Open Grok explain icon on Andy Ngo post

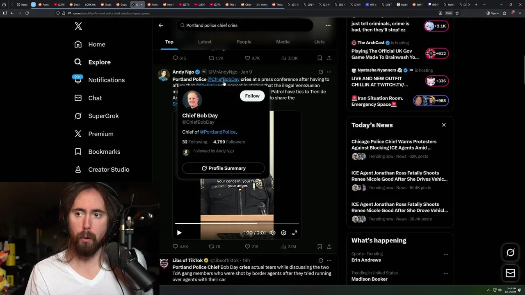pyautogui.click(x=321, y=72)
